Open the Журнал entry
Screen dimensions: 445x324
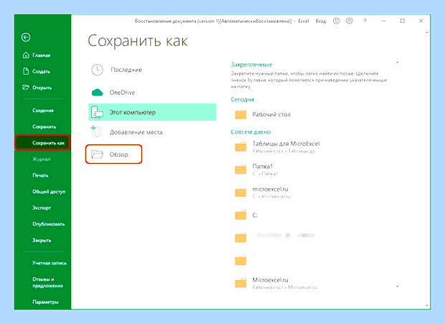[41, 159]
